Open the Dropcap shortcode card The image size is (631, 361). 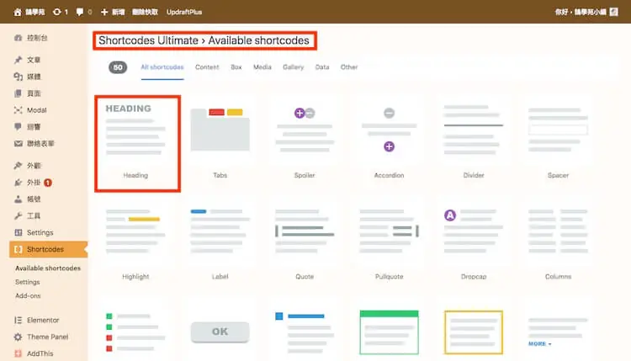click(x=474, y=243)
